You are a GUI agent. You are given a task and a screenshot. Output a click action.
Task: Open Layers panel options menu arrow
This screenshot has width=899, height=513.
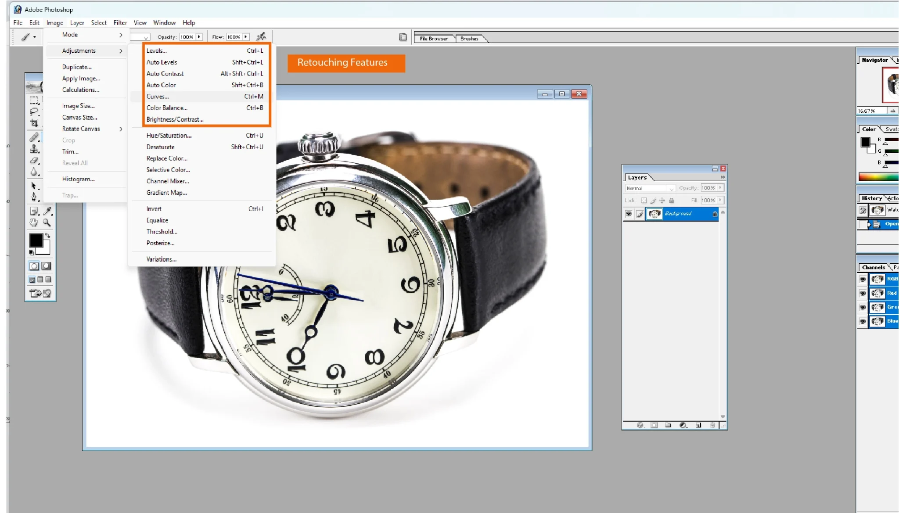[723, 177]
